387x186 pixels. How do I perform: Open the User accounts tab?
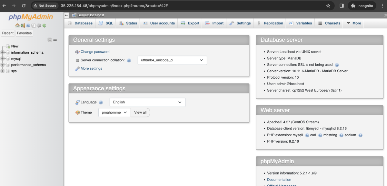pos(159,23)
